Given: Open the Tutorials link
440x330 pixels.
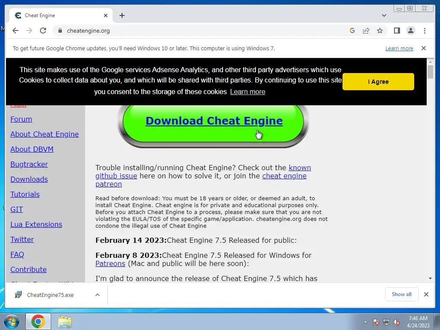Looking at the screenshot, I should [25, 194].
